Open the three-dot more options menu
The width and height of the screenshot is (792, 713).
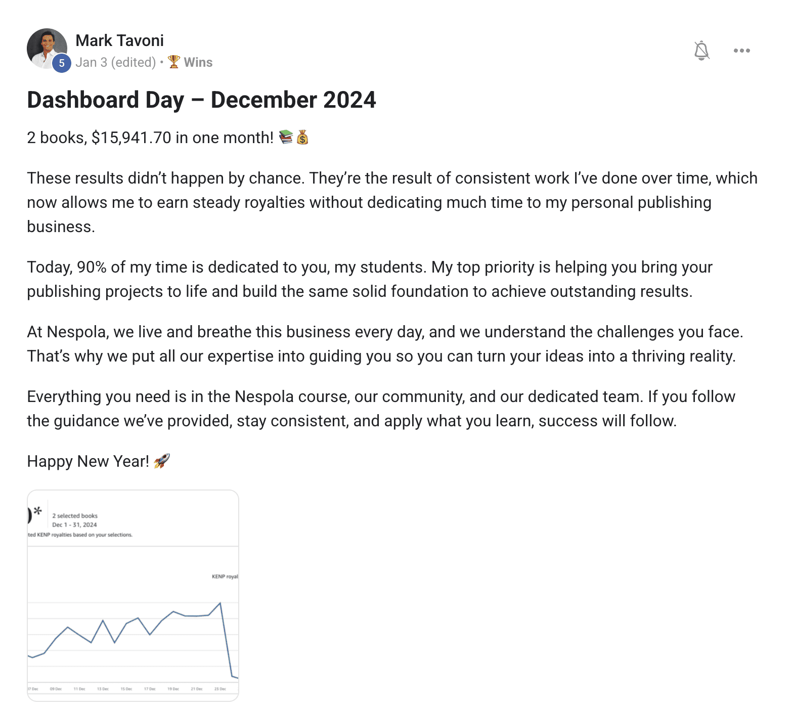[741, 51]
